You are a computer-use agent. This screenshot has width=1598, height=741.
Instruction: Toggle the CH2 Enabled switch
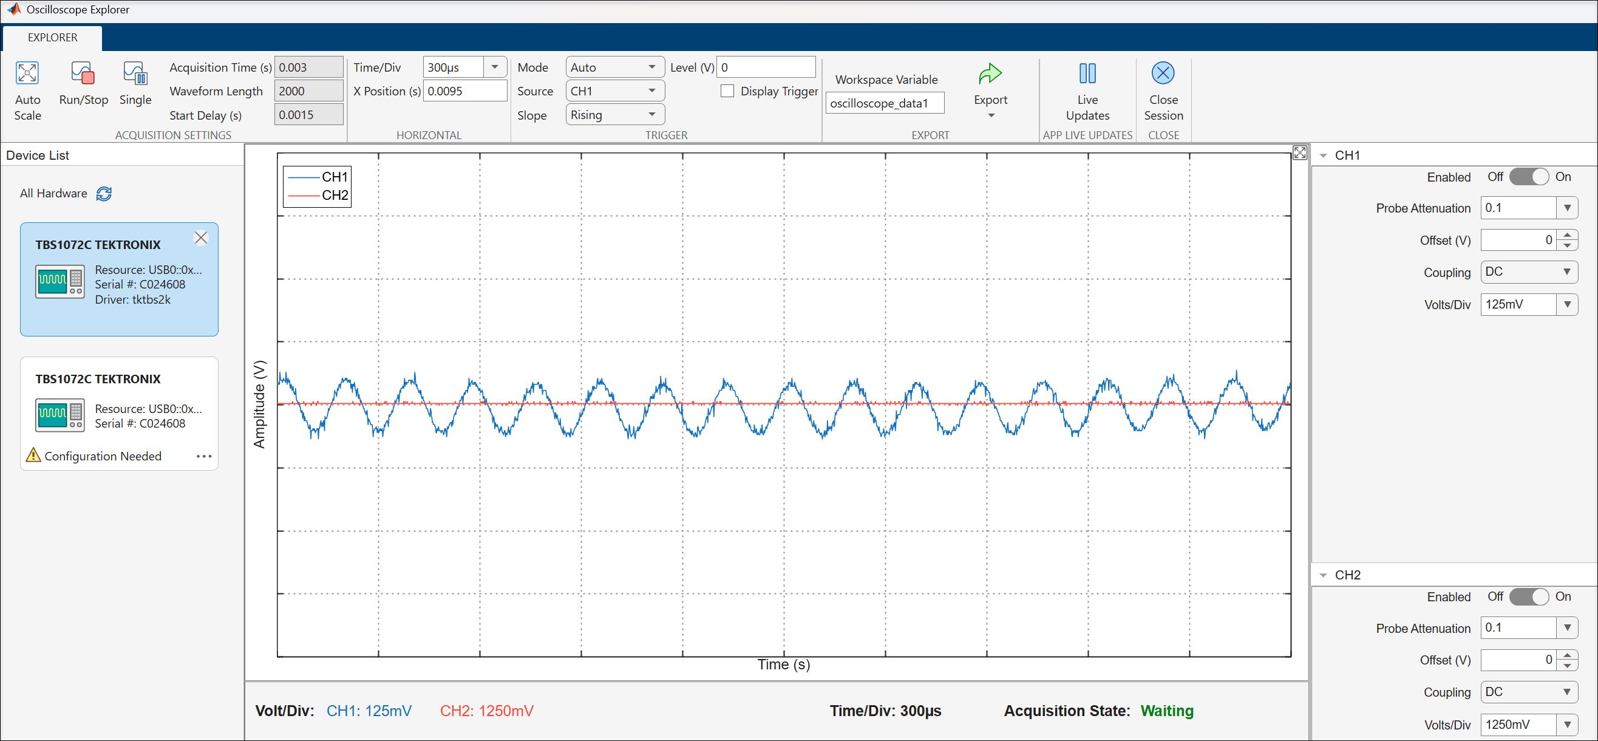1529,596
